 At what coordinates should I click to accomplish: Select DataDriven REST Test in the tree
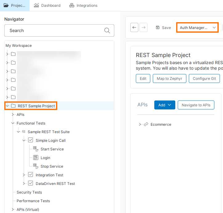(x=55, y=184)
